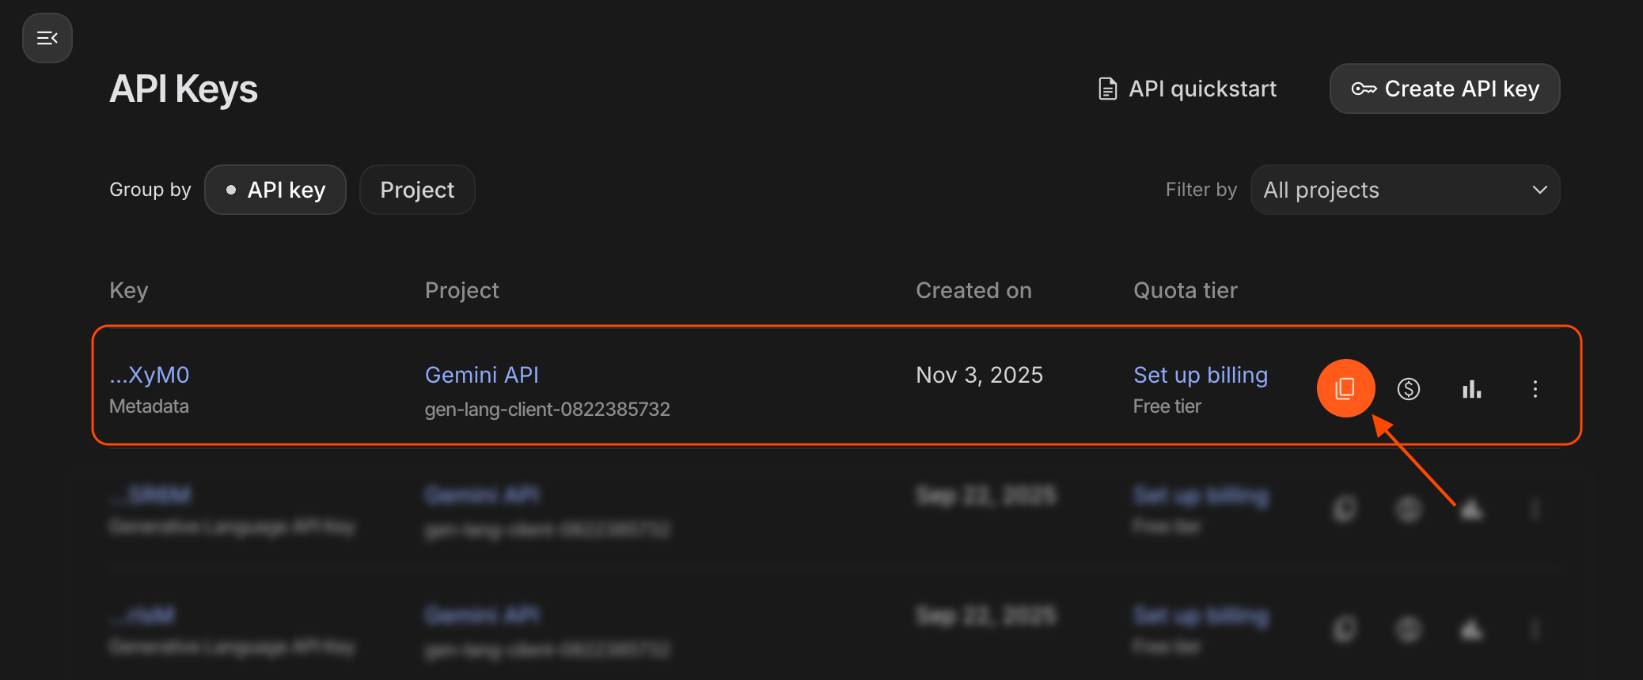The image size is (1643, 680).
Task: Open the more options menu in the third row
Action: (x=1535, y=629)
